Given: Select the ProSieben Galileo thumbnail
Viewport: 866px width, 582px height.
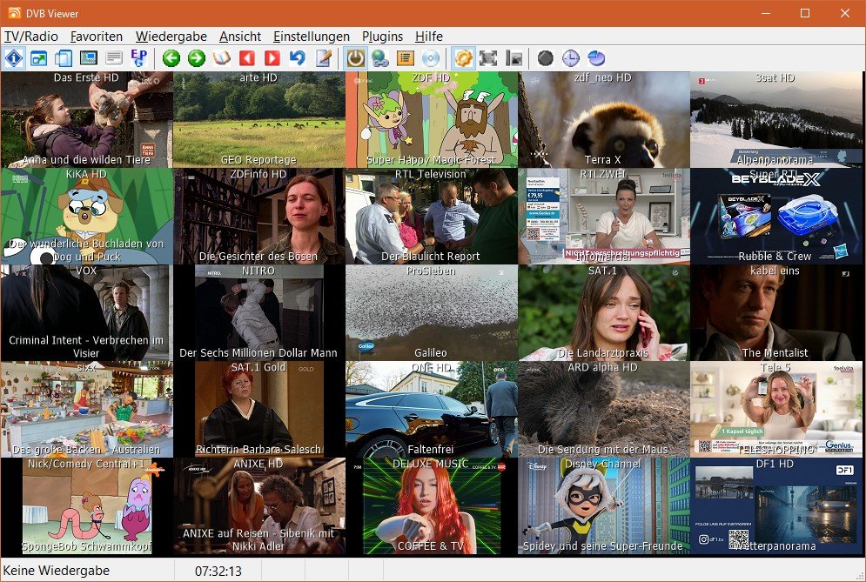Looking at the screenshot, I should [x=431, y=312].
